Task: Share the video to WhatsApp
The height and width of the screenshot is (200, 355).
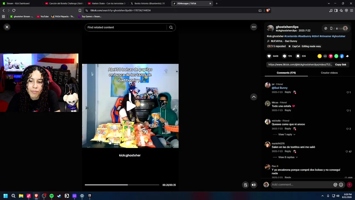Action: (x=336, y=56)
